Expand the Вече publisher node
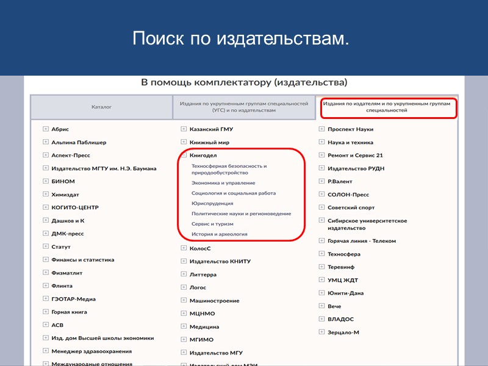Viewport: 488px width, 366px height. point(321,306)
